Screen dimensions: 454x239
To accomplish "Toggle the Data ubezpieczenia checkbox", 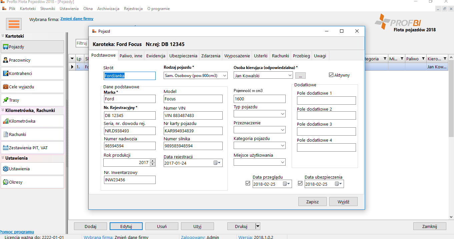I will point(300,183).
